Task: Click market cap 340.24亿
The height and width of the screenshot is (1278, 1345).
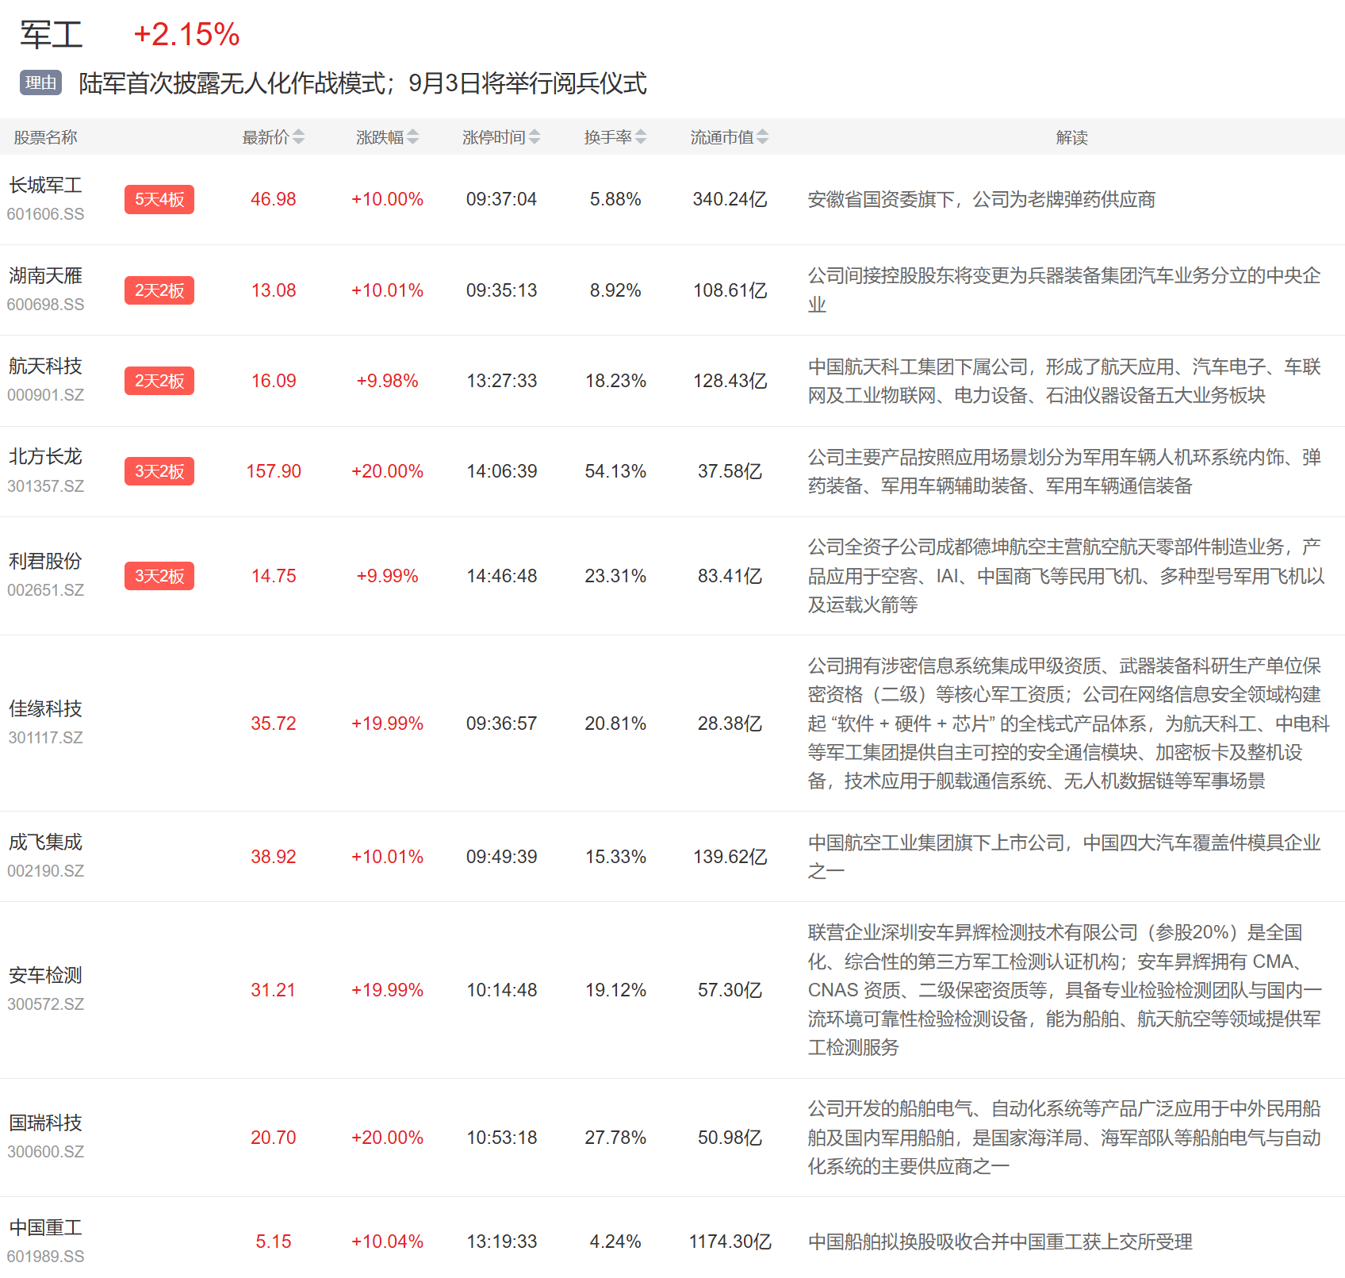Action: (x=730, y=199)
